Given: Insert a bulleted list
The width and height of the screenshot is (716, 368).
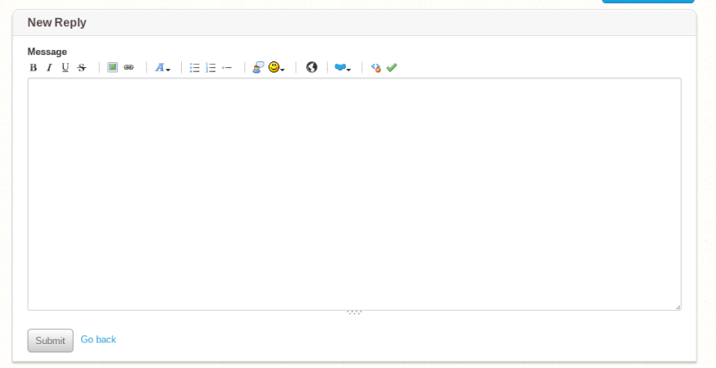Looking at the screenshot, I should point(195,68).
